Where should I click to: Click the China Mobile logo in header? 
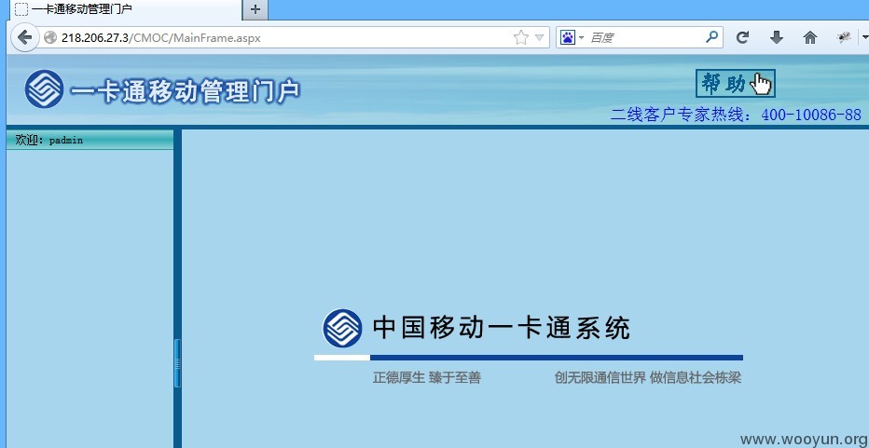pyautogui.click(x=44, y=88)
